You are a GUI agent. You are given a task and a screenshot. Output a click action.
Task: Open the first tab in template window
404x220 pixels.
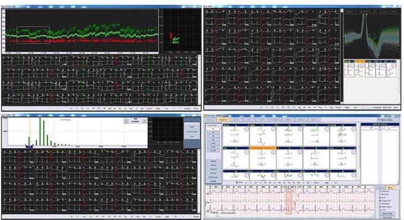pyautogui.click(x=210, y=120)
